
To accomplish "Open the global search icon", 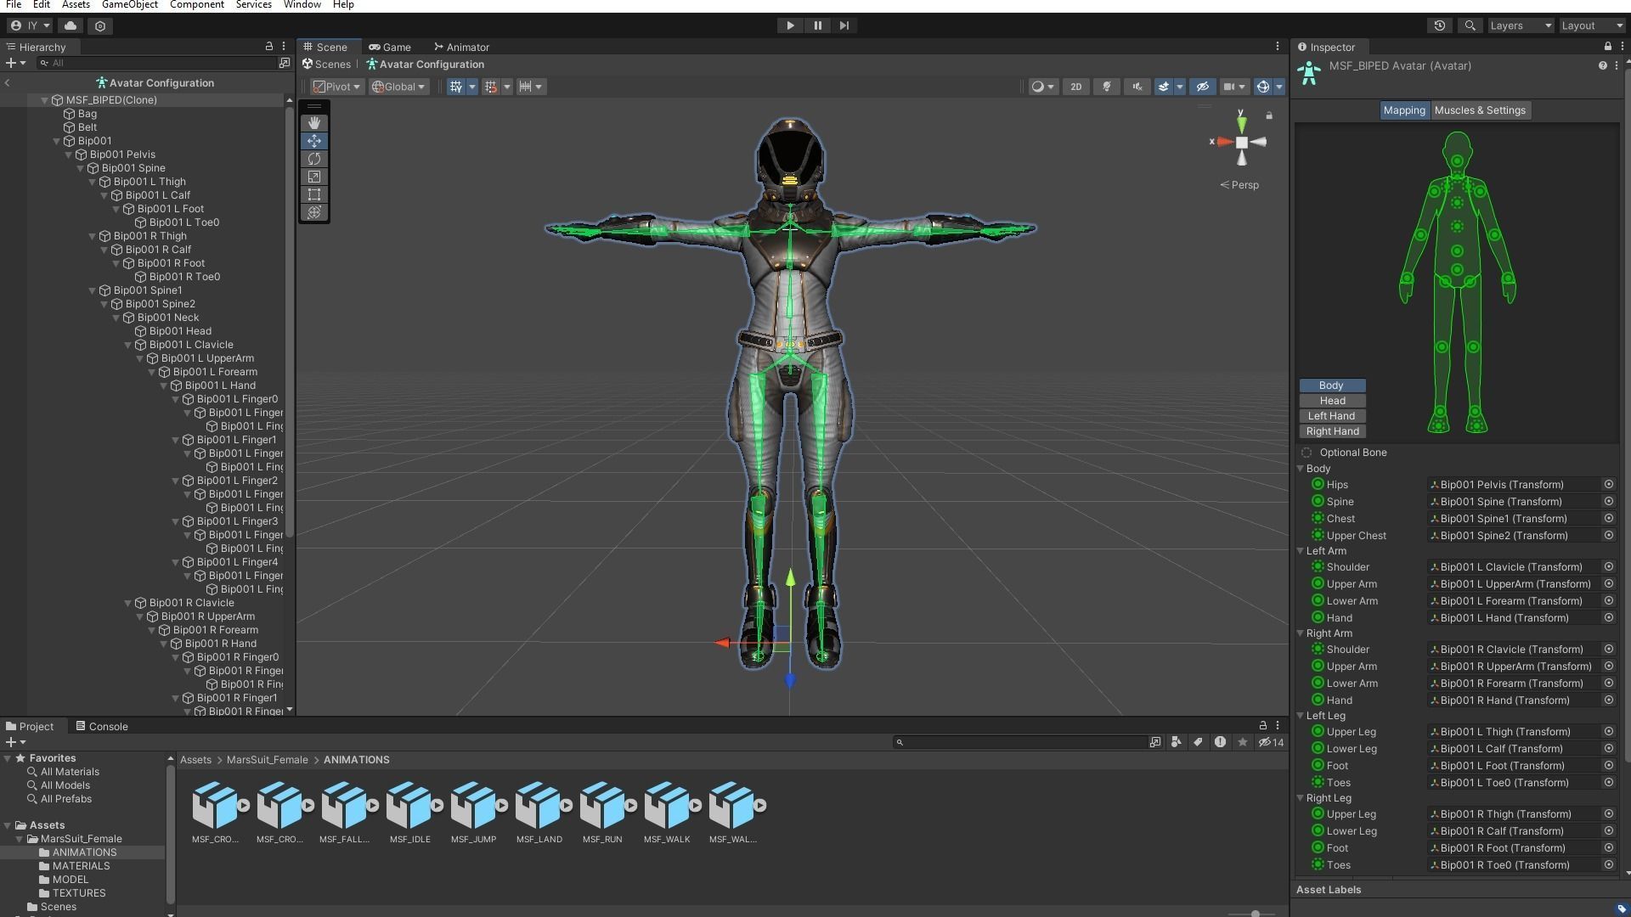I will tap(1470, 25).
